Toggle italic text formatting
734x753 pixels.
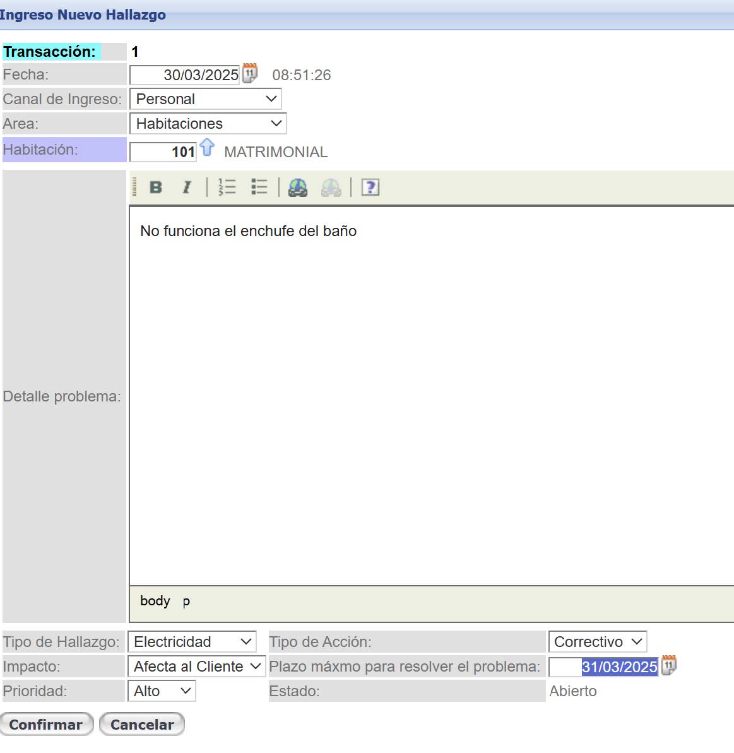[x=186, y=187]
